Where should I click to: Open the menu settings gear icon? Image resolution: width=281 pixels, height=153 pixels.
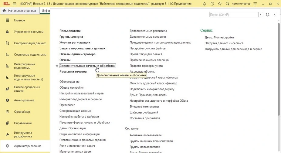click(x=267, y=15)
